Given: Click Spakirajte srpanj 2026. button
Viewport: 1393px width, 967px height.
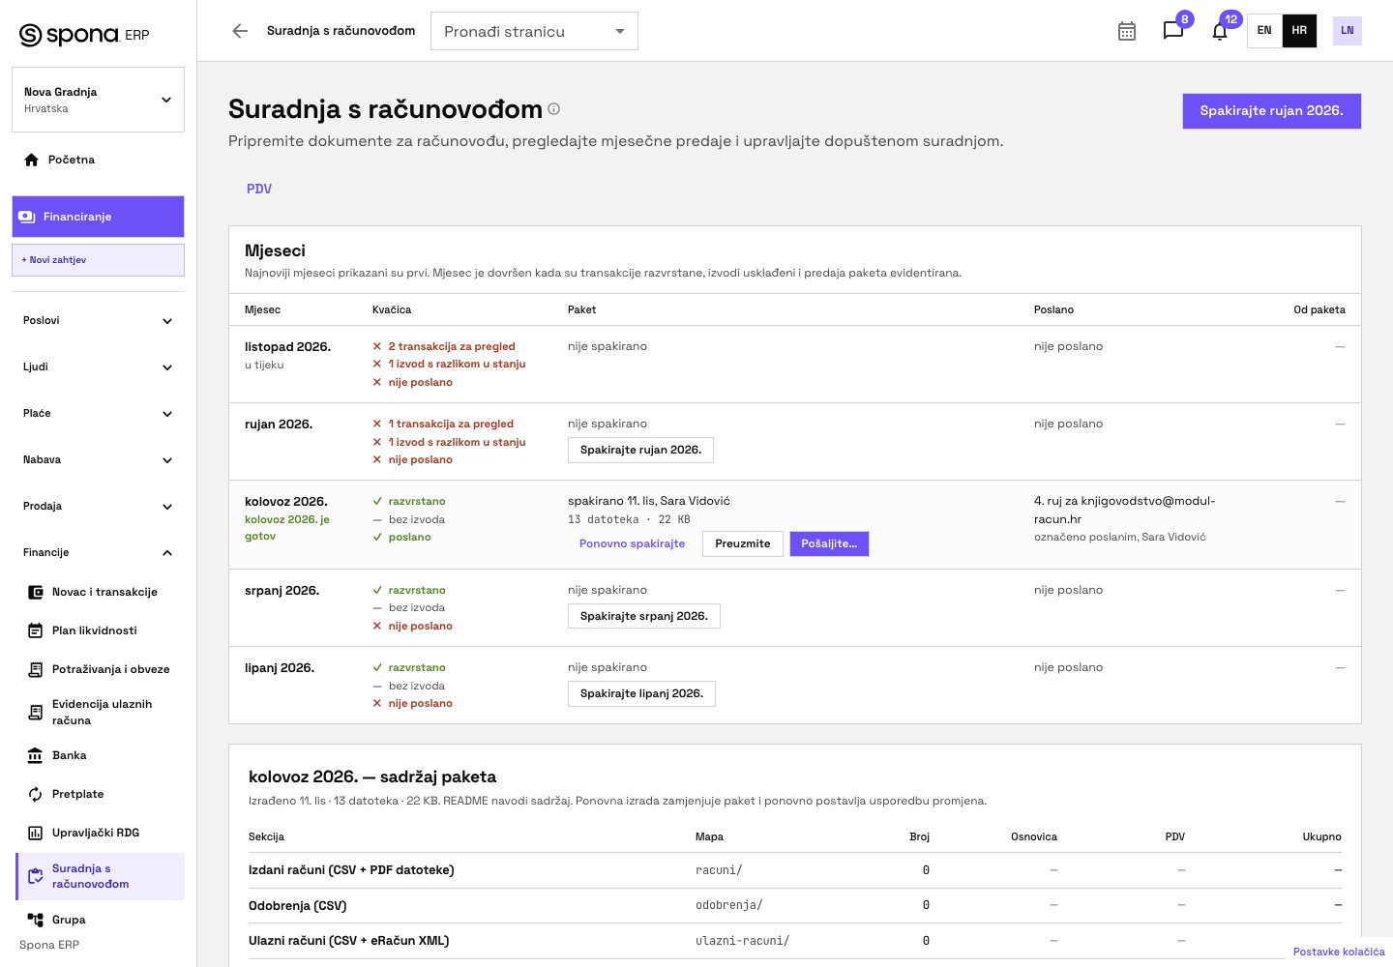Looking at the screenshot, I should tap(644, 616).
